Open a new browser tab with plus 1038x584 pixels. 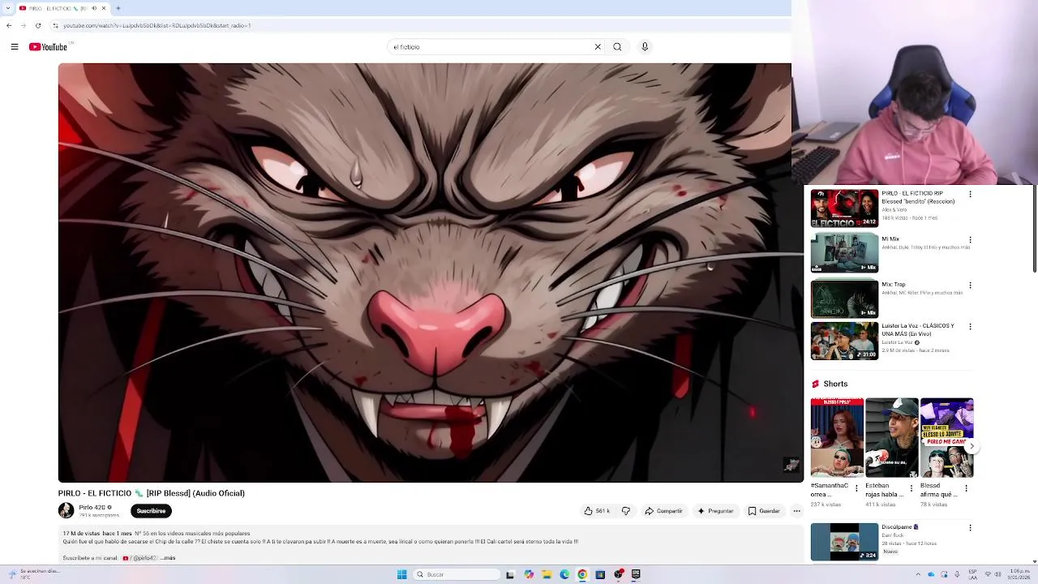118,8
